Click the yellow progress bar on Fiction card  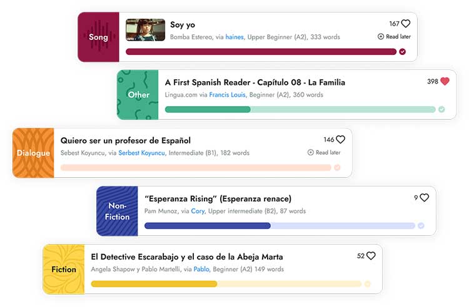pyautogui.click(x=154, y=284)
